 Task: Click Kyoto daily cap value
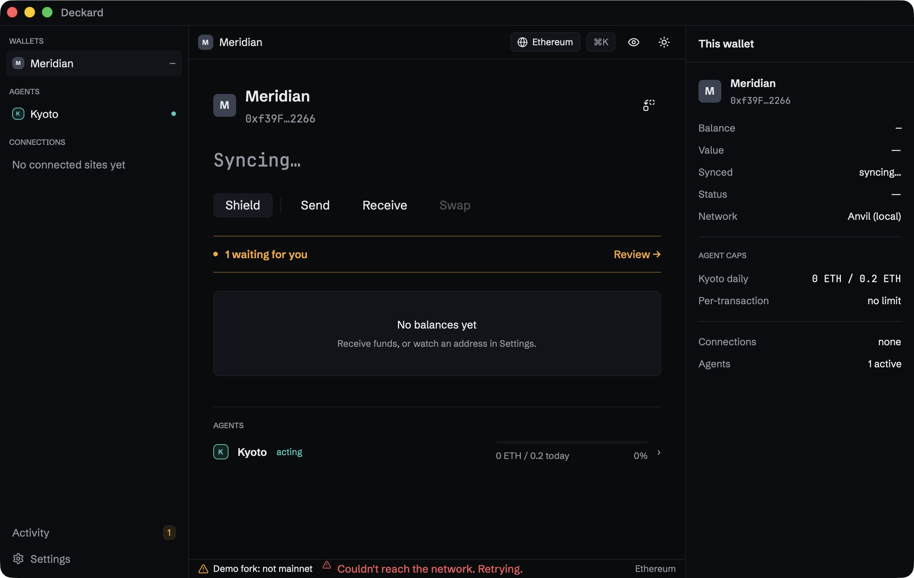856,279
